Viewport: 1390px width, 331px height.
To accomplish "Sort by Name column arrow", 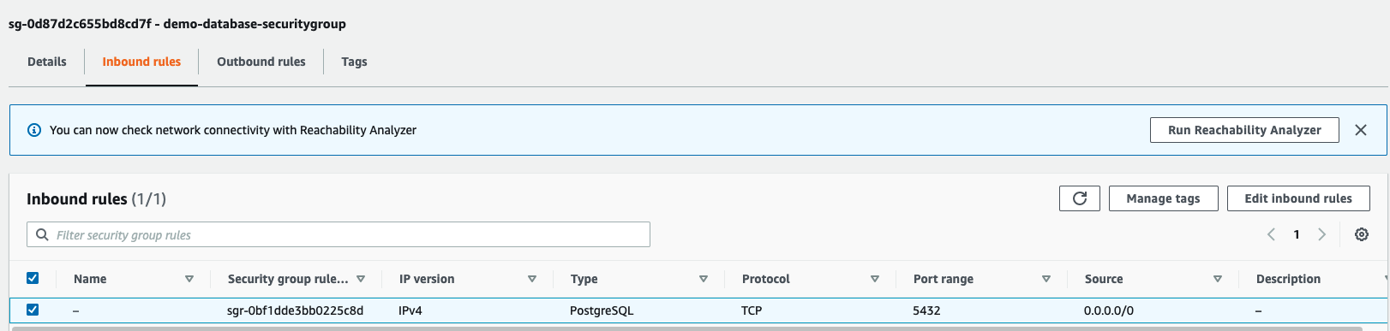I will coord(189,279).
